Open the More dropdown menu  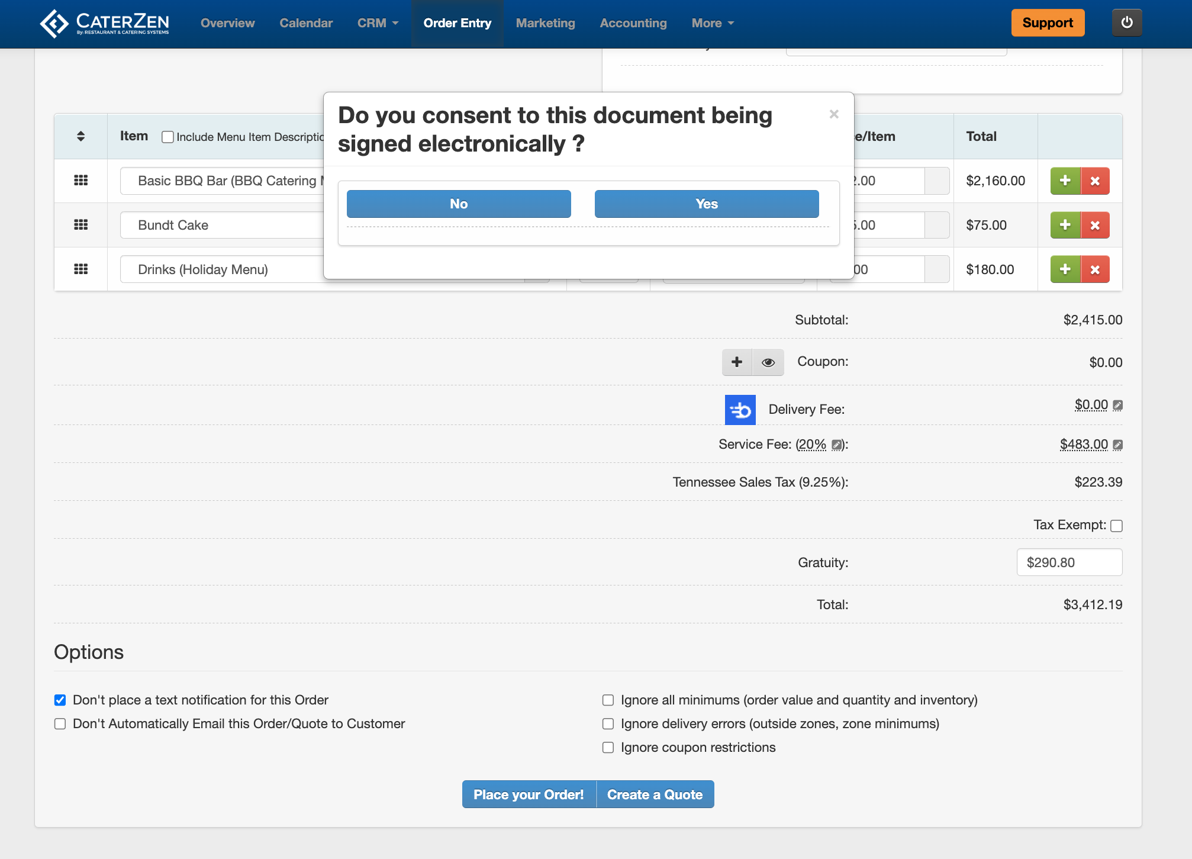(x=713, y=23)
